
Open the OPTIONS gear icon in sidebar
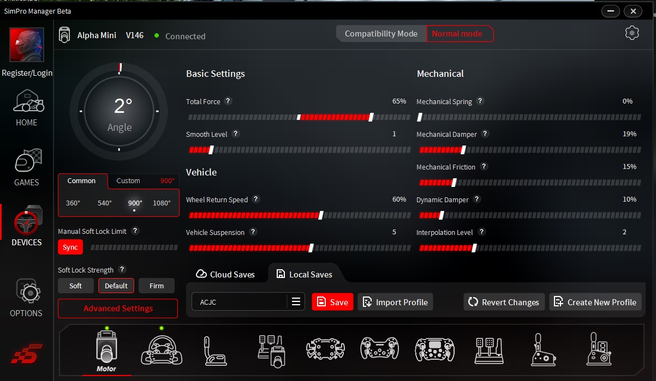click(27, 292)
